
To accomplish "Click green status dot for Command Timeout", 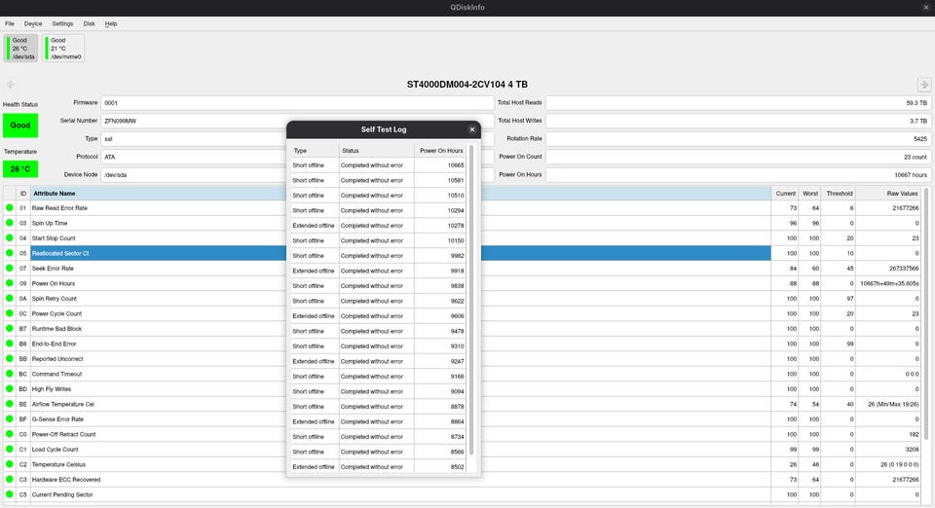I will pyautogui.click(x=10, y=374).
